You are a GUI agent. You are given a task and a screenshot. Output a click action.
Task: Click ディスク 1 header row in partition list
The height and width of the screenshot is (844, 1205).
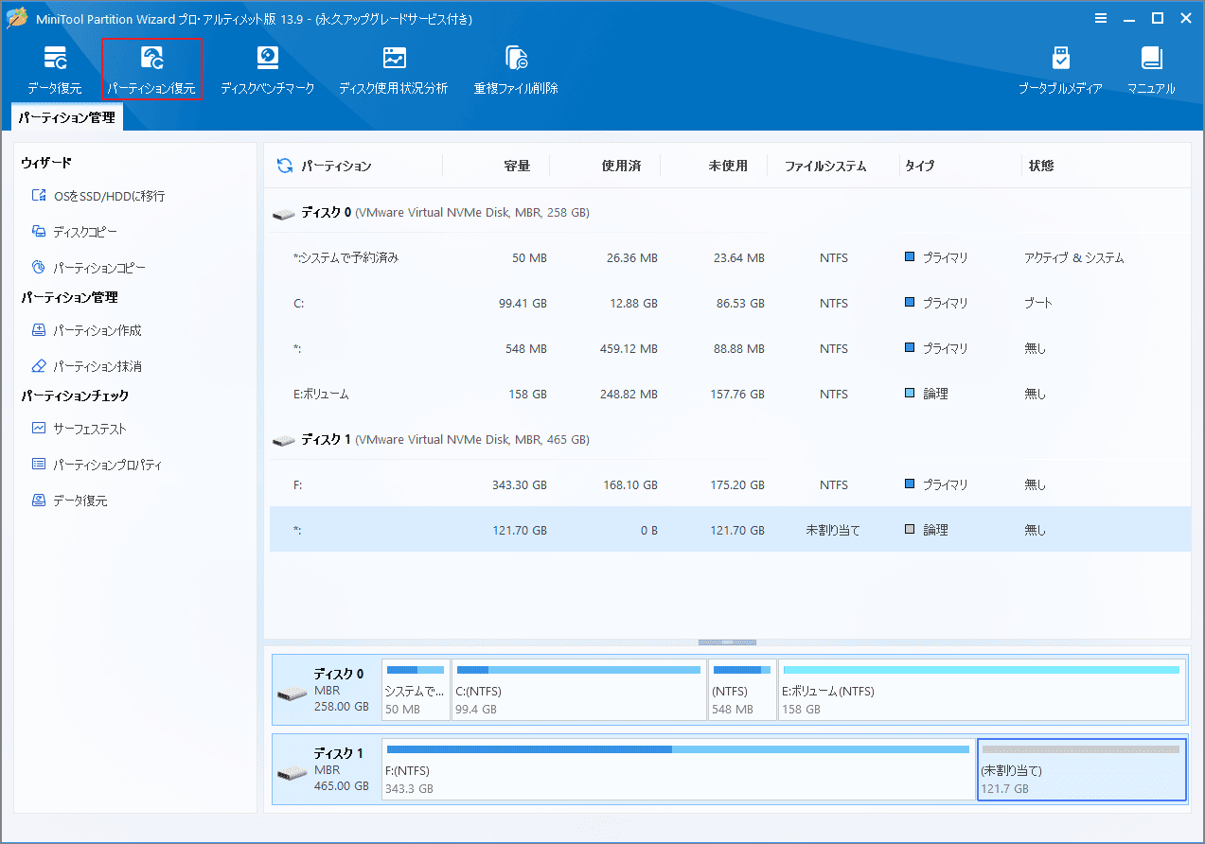(x=729, y=440)
